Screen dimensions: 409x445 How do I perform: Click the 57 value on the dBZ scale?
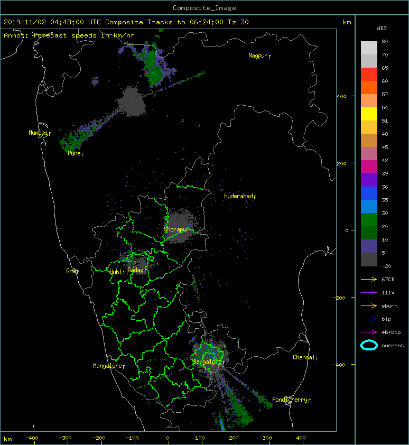385,94
